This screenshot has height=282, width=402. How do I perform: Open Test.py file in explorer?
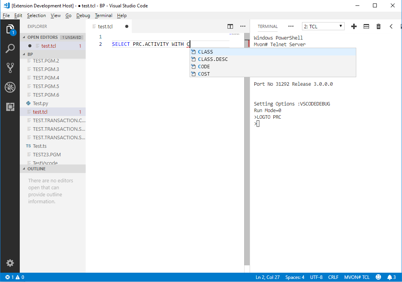53,104
